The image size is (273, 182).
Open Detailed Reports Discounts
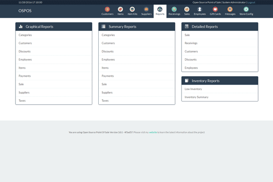220,60
